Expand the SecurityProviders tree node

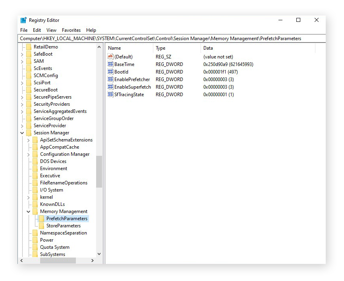pos(22,105)
